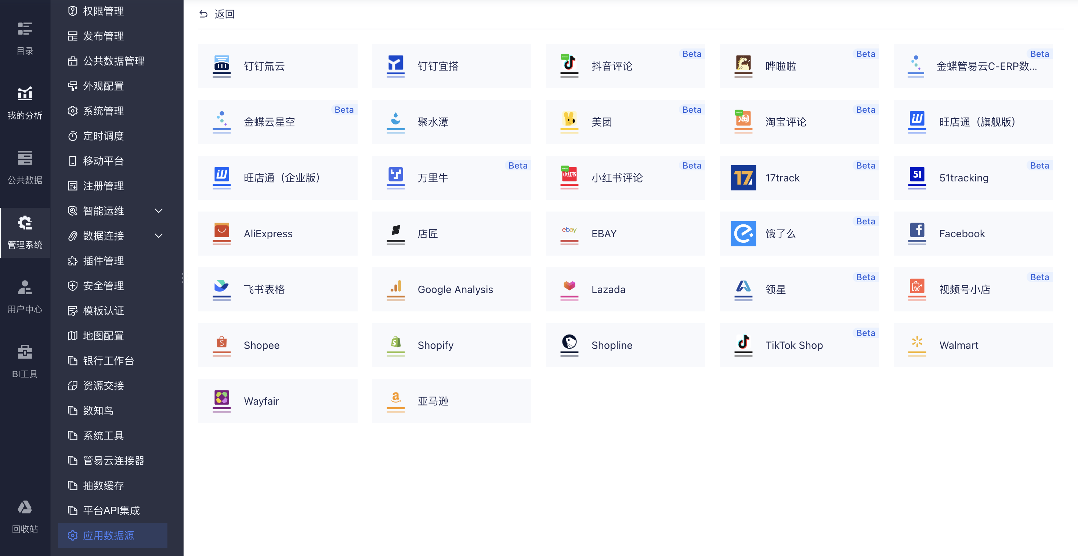The width and height of the screenshot is (1078, 556).
Task: Open the 回收站 recycle bin section
Action: pos(25,516)
